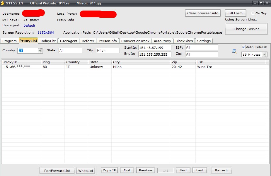Click the Copy IP button
This screenshot has height=176, width=271.
pos(110,170)
